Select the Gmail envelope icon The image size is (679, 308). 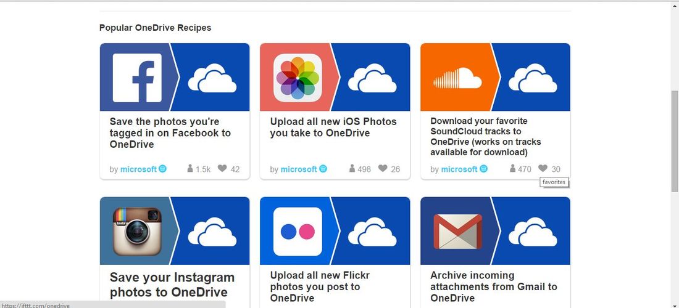pyautogui.click(x=458, y=232)
